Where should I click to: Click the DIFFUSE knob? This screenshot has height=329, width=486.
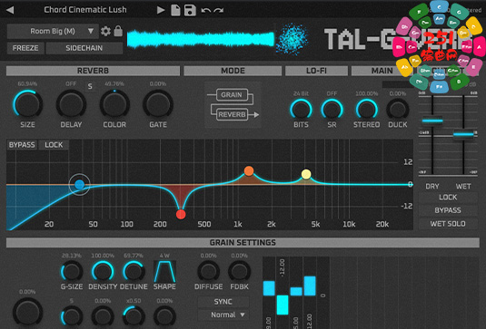208,272
